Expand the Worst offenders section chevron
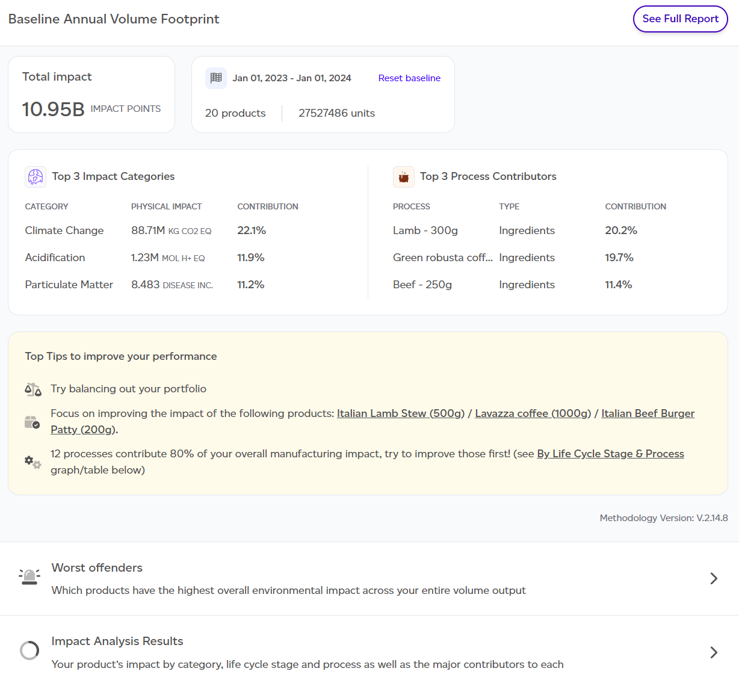This screenshot has width=739, height=686. point(714,578)
